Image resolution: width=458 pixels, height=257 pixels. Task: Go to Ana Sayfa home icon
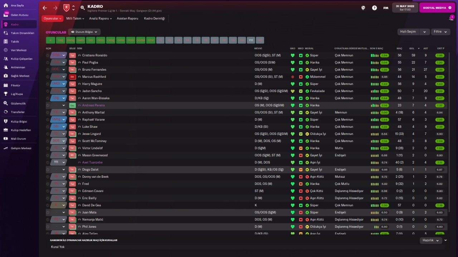(6, 6)
